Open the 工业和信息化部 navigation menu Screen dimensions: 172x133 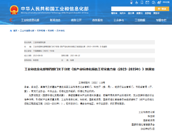(x=30, y=20)
